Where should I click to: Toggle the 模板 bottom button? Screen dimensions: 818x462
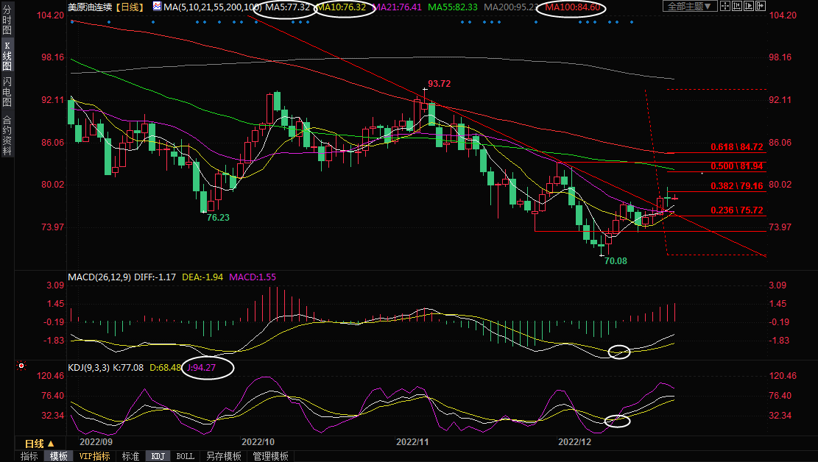pyautogui.click(x=58, y=456)
